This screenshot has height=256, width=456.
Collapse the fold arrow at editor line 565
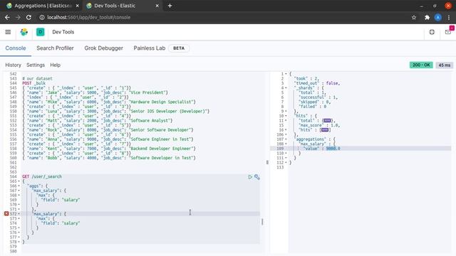[19, 181]
